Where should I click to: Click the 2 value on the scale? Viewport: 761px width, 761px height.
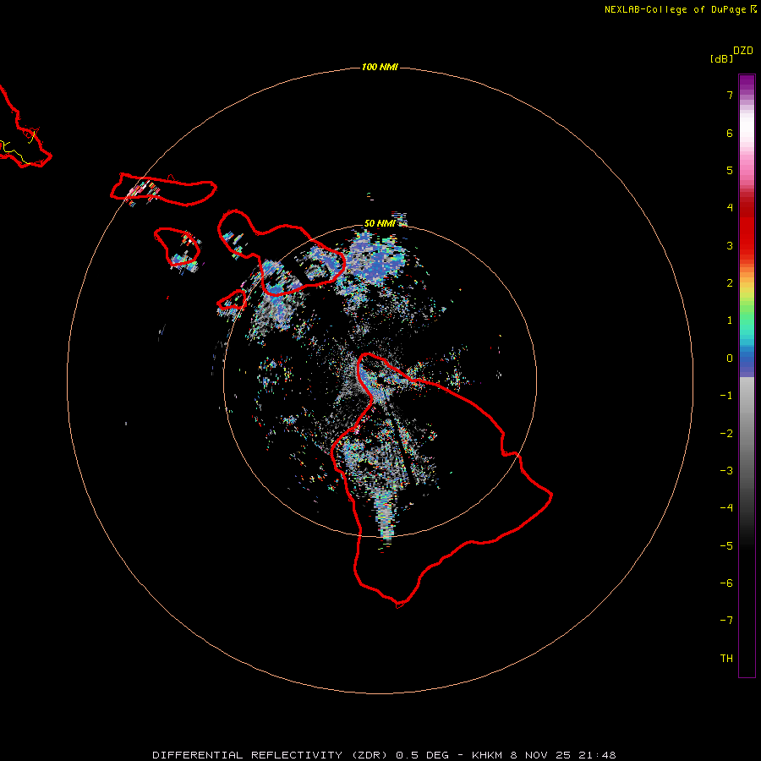pyautogui.click(x=730, y=283)
